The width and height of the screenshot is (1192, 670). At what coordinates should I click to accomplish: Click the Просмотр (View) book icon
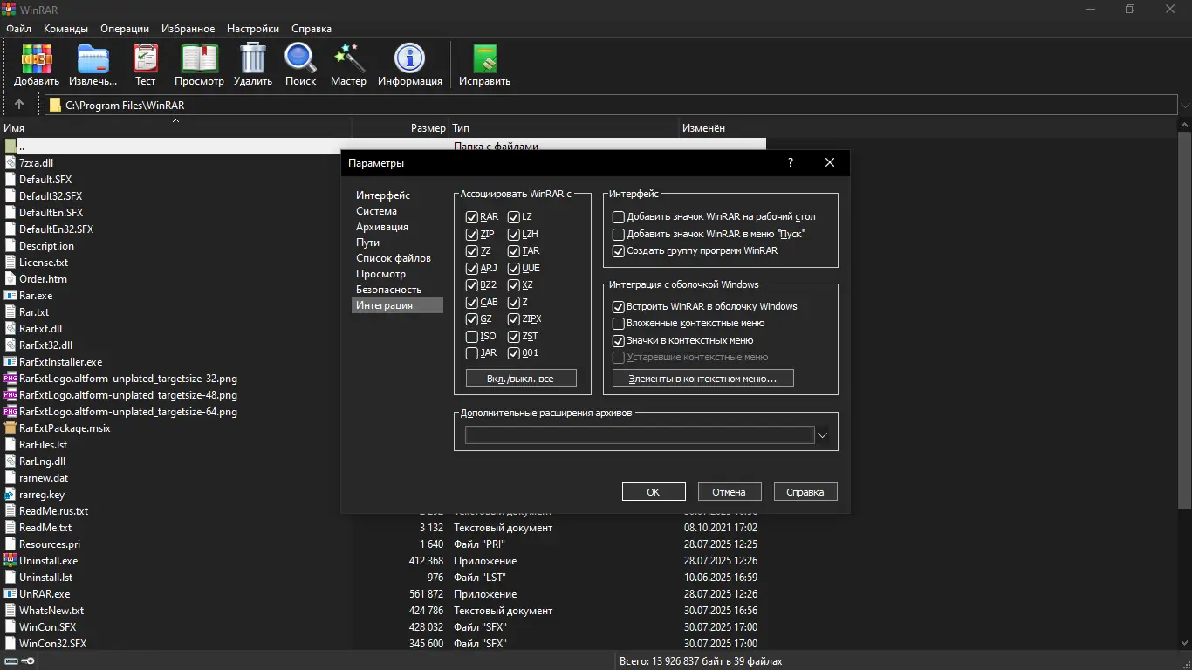pos(199,59)
